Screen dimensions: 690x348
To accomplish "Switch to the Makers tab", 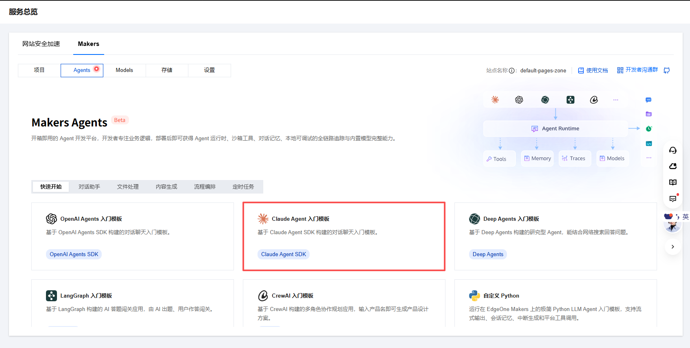I will pos(88,44).
